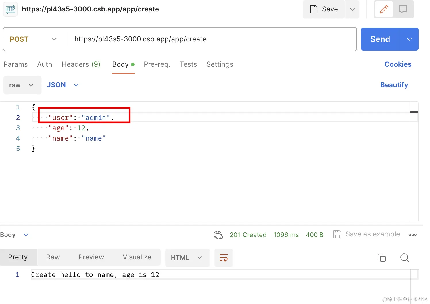Send the request

[380, 39]
